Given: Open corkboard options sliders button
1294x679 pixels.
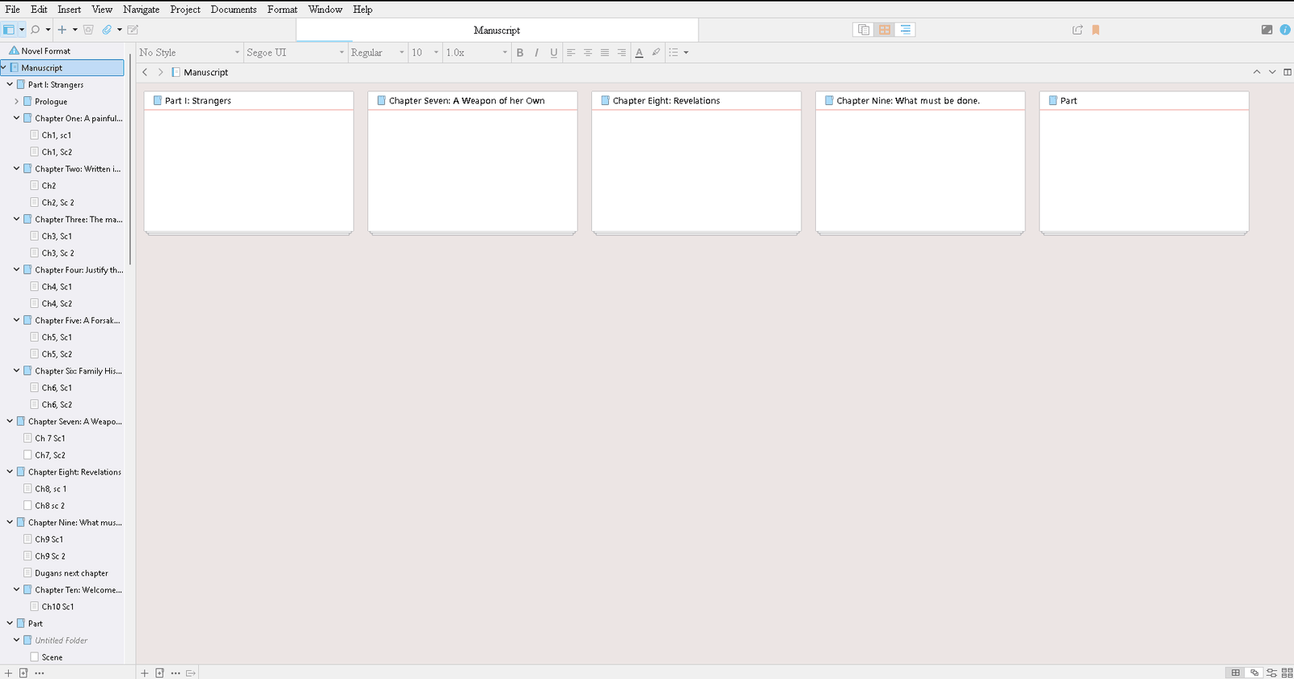Looking at the screenshot, I should pyautogui.click(x=1271, y=673).
